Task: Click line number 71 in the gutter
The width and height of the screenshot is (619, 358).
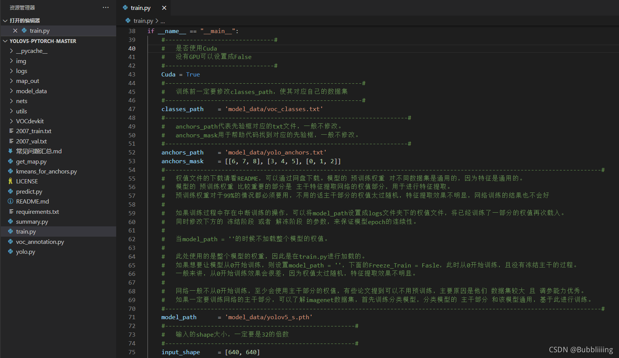Action: [x=132, y=317]
